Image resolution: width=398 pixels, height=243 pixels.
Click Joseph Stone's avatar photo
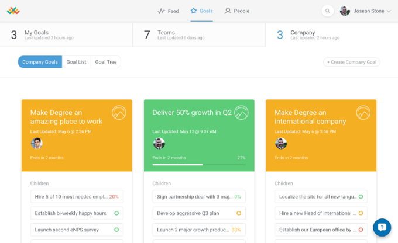(345, 11)
